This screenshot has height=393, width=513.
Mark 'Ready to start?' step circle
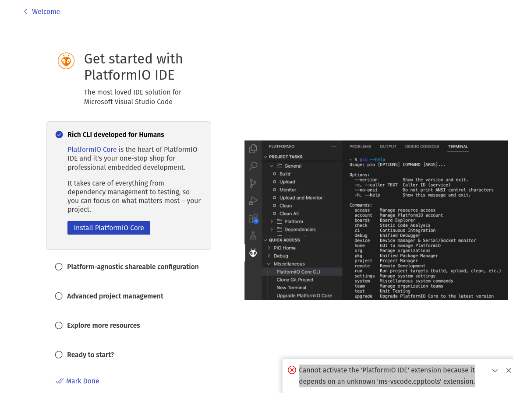tap(59, 355)
